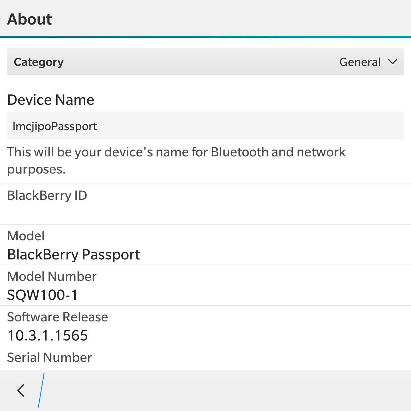Go back using the back arrow
This screenshot has width=411, height=411.
21,390
